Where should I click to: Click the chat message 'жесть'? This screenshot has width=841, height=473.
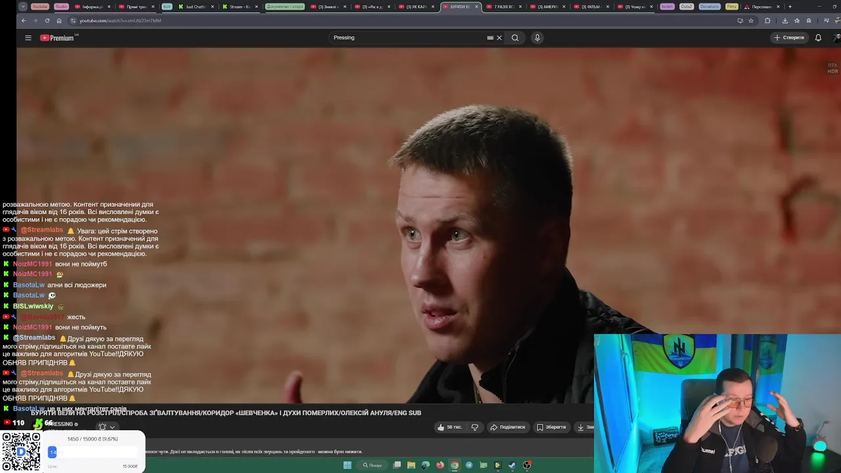click(x=76, y=317)
